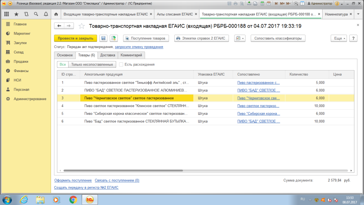
Task: Navigate back with left arrow button
Action: click(59, 26)
